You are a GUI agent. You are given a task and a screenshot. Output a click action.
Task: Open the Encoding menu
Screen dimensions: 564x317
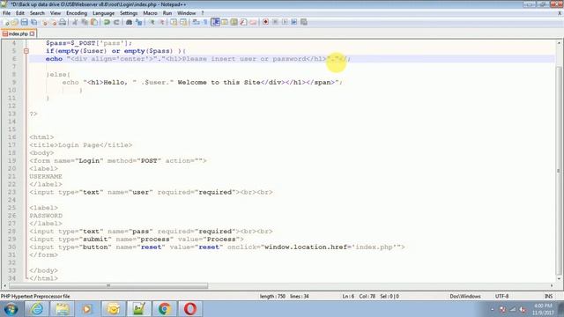tap(77, 13)
